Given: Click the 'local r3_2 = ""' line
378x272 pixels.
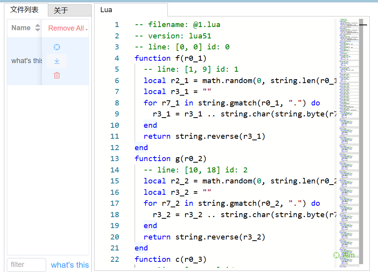Looking at the screenshot, I should click(x=177, y=192).
